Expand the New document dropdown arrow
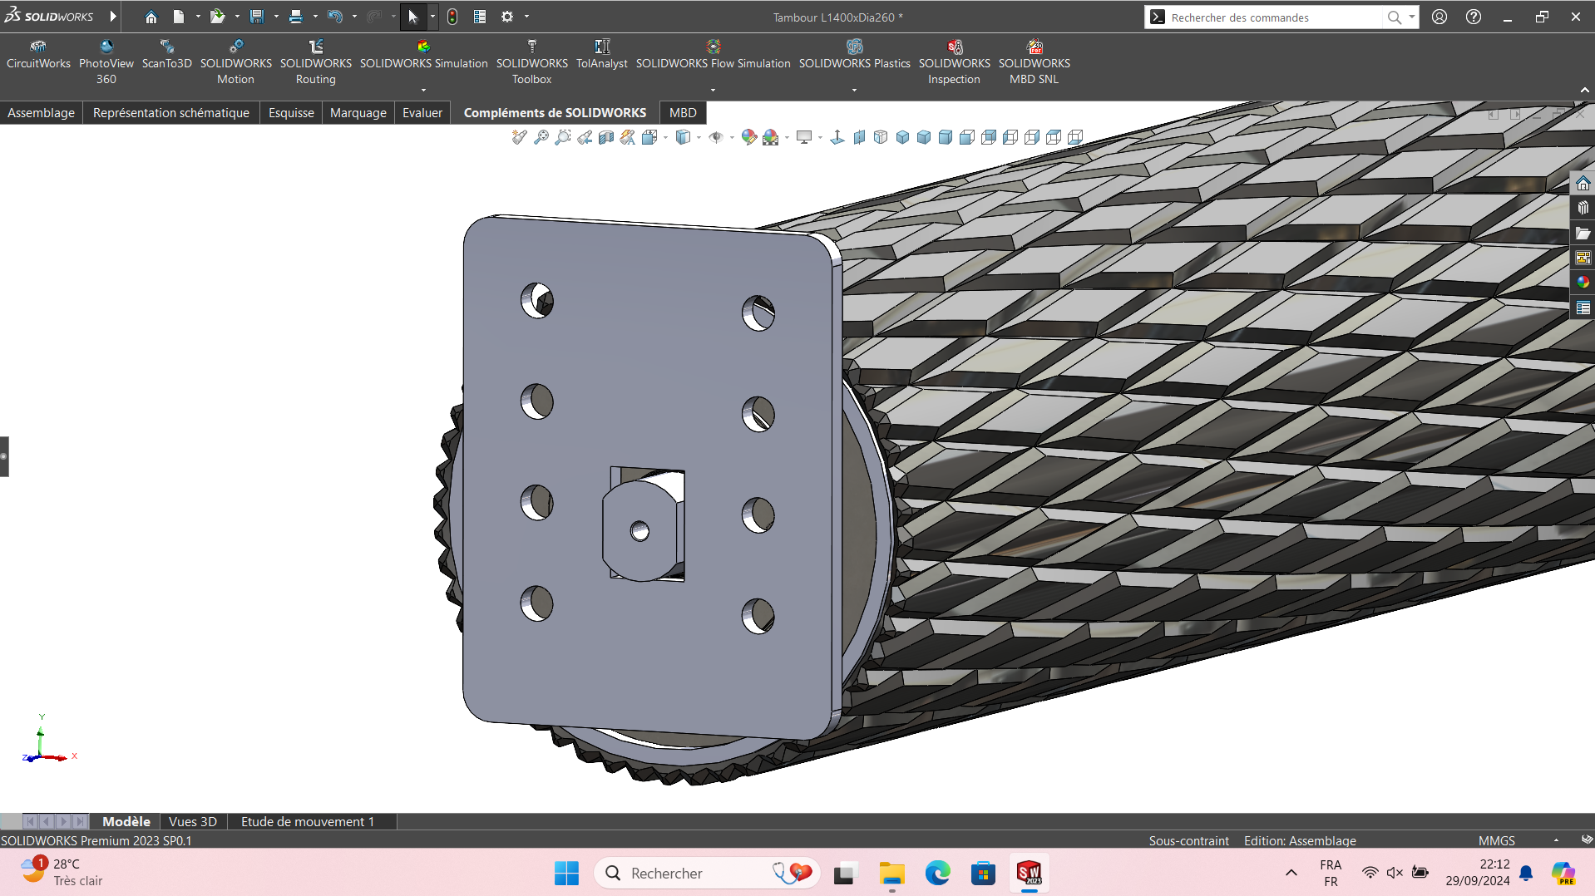The width and height of the screenshot is (1595, 896). point(198,17)
